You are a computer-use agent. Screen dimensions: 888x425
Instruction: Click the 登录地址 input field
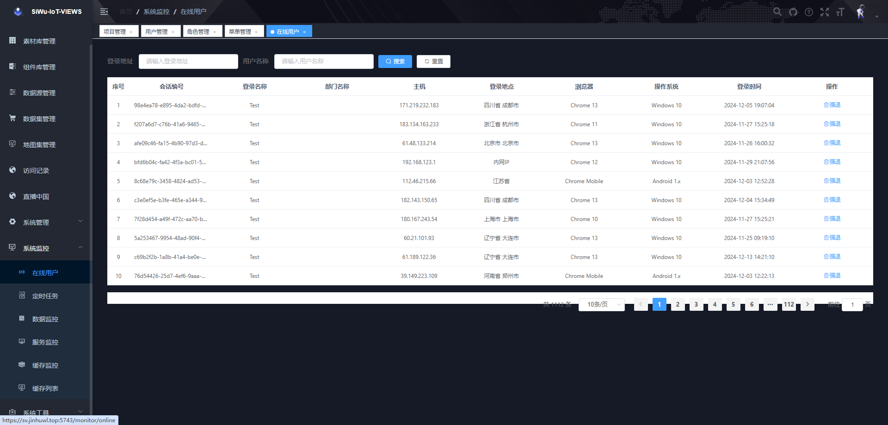tap(188, 62)
